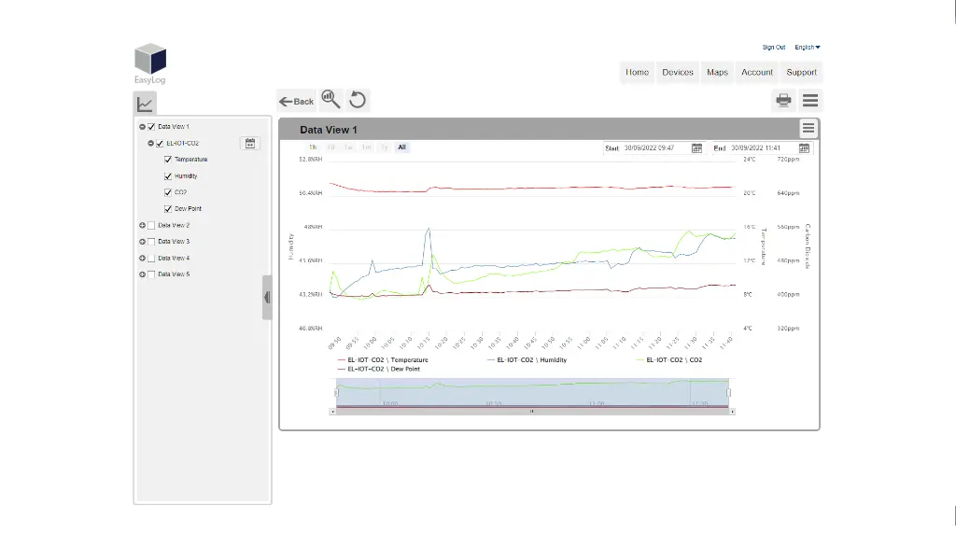Viewport: 956px width, 547px height.
Task: Click the Sign Out link
Action: (x=774, y=47)
